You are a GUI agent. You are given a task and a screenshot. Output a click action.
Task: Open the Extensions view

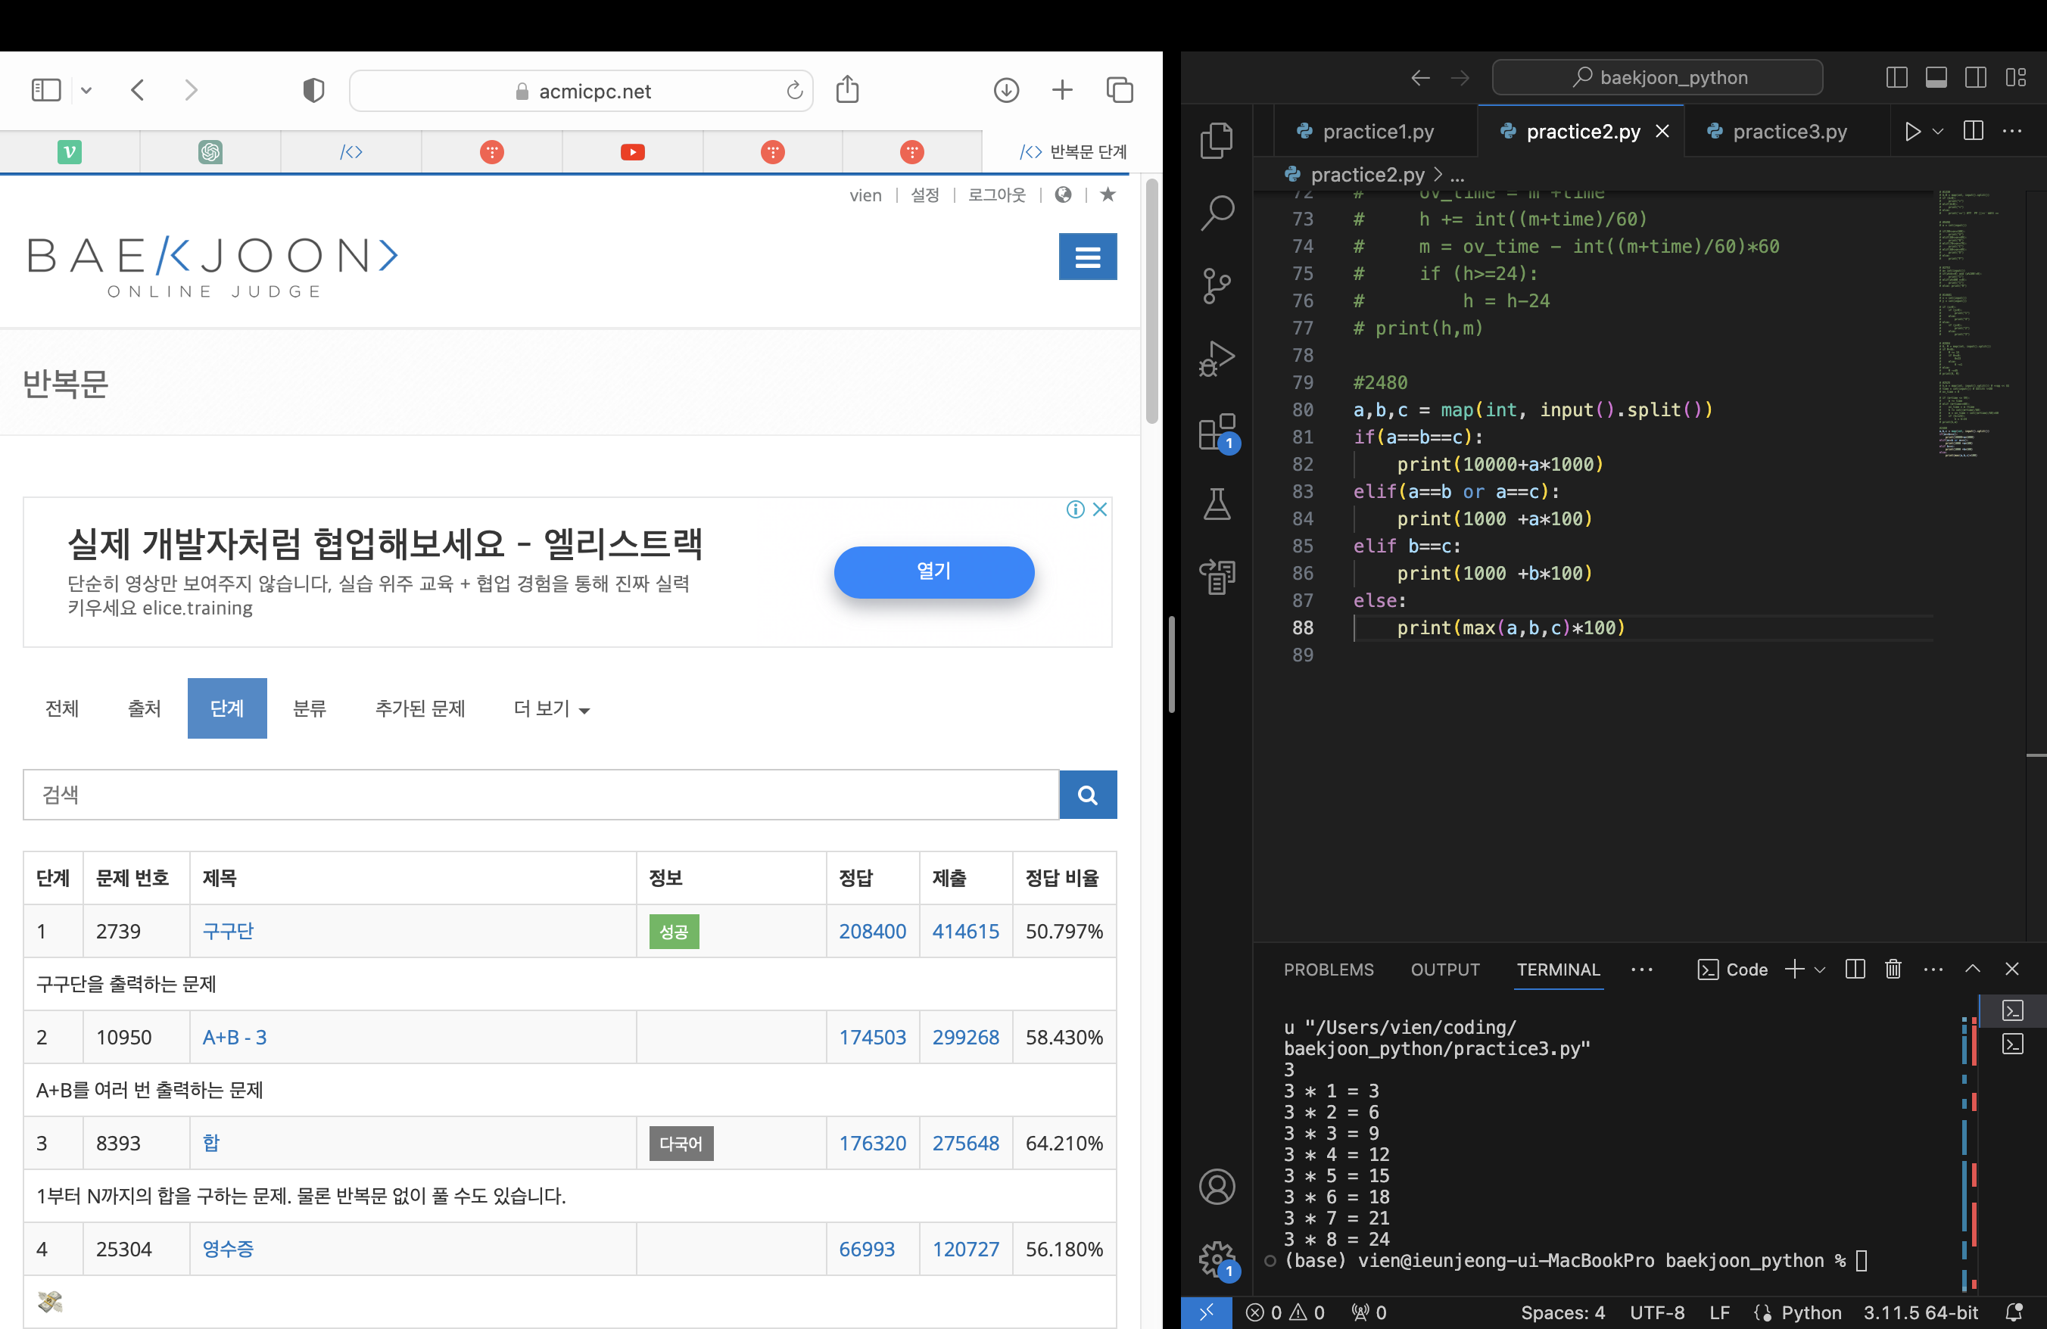(x=1216, y=431)
